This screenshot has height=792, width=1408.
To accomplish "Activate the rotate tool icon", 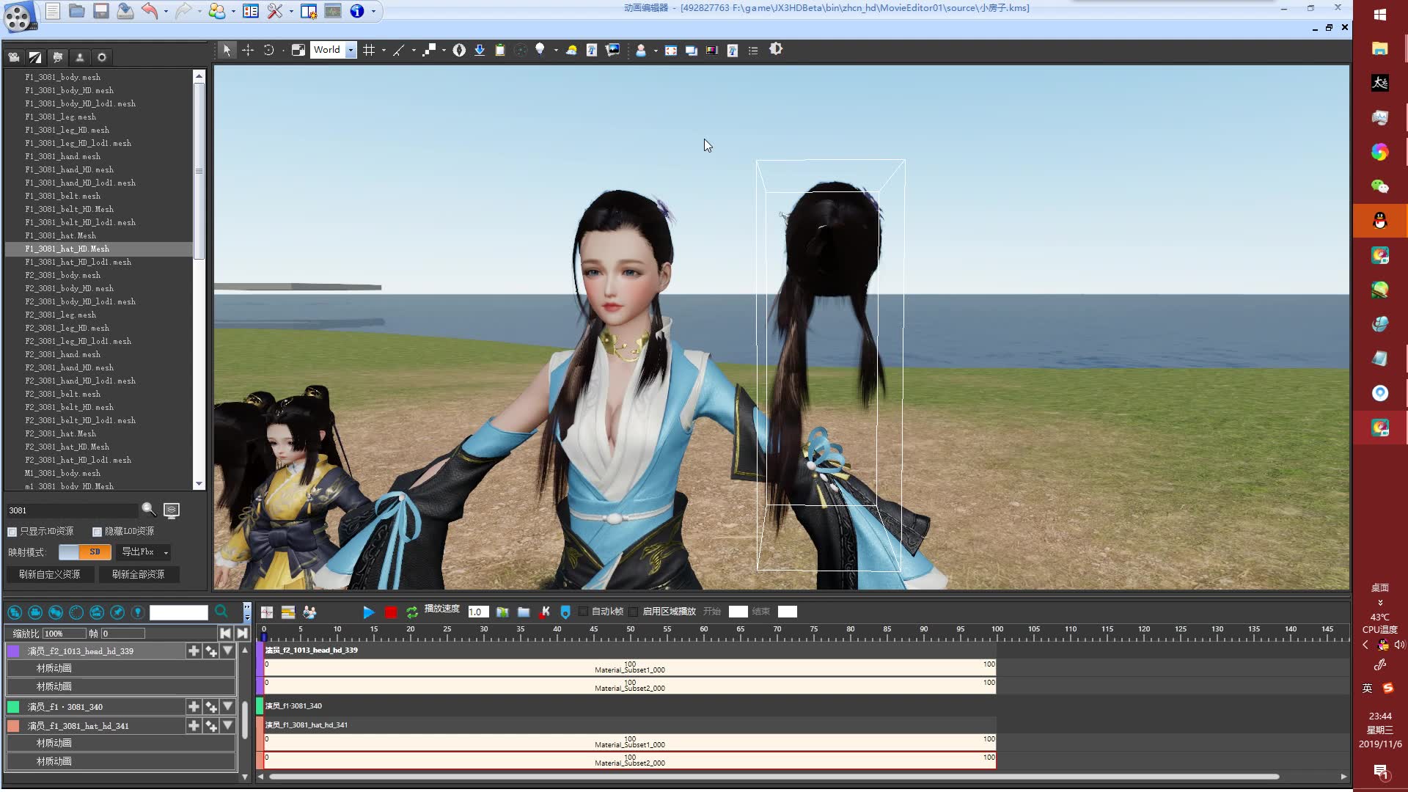I will pos(268,50).
